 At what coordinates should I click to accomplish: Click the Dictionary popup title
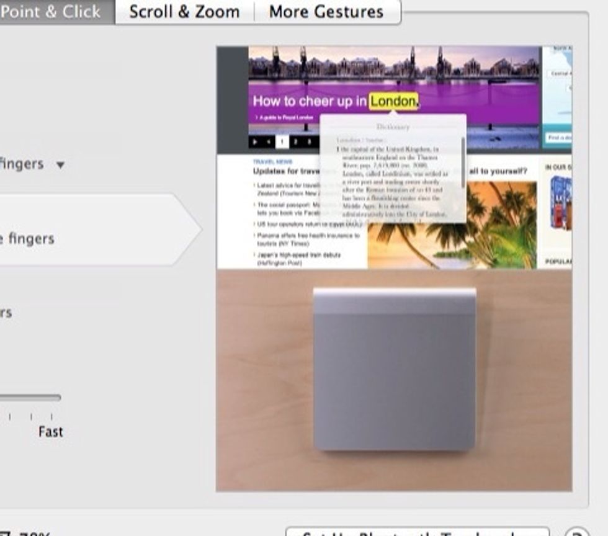pos(393,127)
